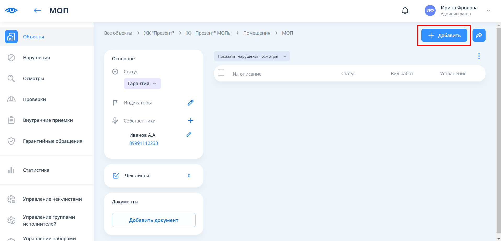
Task: Click the eye logo in header
Action: pyautogui.click(x=11, y=10)
